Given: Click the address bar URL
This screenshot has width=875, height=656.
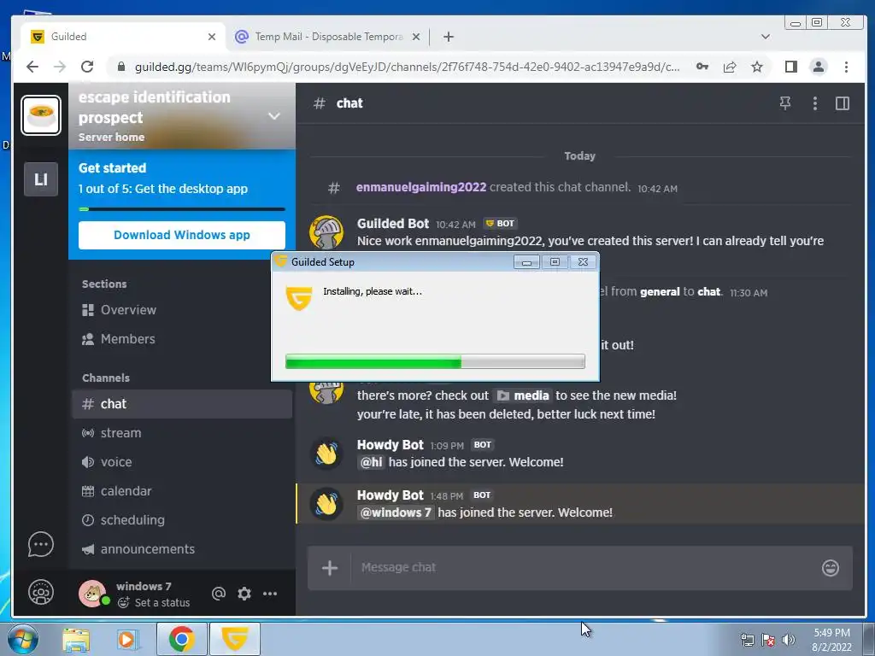Looking at the screenshot, I should (408, 67).
